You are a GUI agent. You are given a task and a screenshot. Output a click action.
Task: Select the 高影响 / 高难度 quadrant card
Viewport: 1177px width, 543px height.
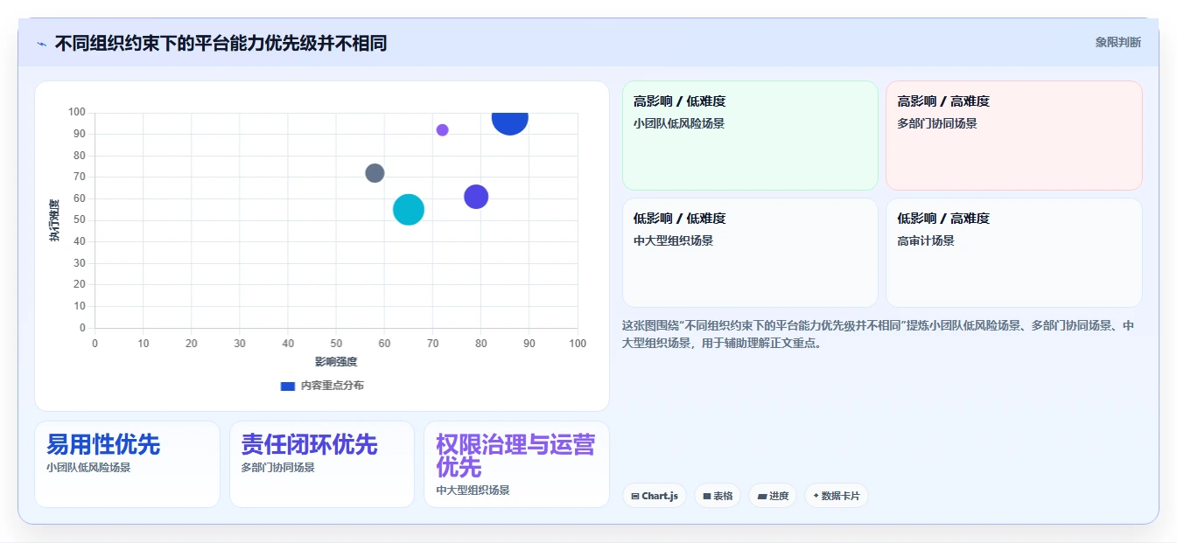pos(1013,136)
